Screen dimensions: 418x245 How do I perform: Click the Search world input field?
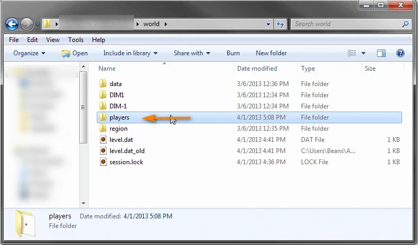tap(346, 24)
